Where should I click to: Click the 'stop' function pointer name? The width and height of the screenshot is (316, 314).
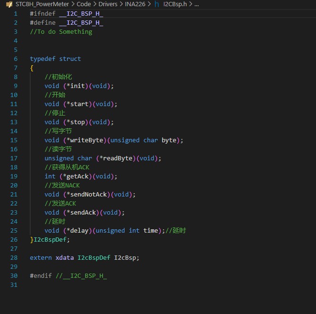(x=77, y=122)
